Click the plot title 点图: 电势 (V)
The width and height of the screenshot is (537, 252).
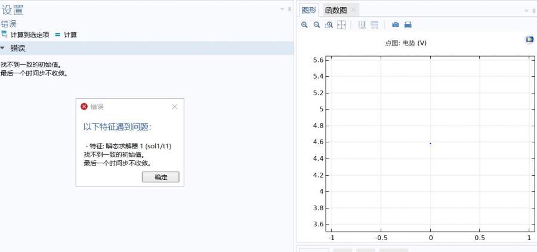(406, 43)
